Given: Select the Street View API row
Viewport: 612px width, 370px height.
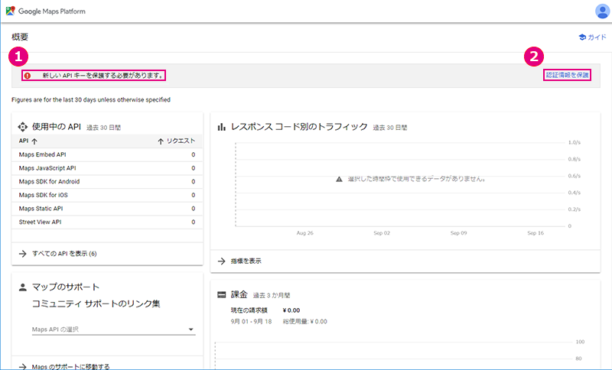Looking at the screenshot, I should (x=107, y=222).
